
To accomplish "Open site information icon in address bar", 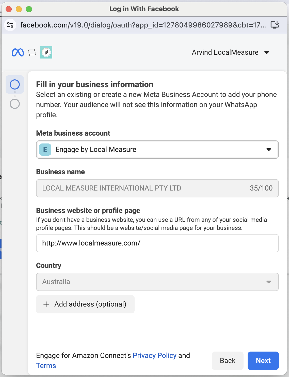I will tap(10, 25).
